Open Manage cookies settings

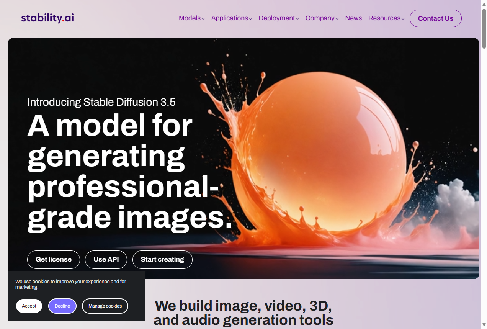point(105,306)
